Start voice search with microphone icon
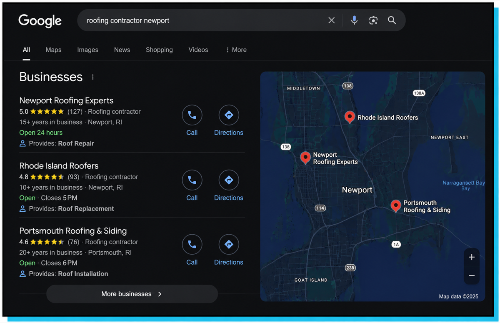 tap(354, 20)
